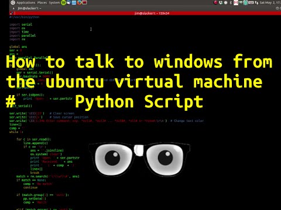The height and width of the screenshot is (210, 281).
Task: Click the '#!/usr/bin/python' shebang line
Action: (x=25, y=17)
